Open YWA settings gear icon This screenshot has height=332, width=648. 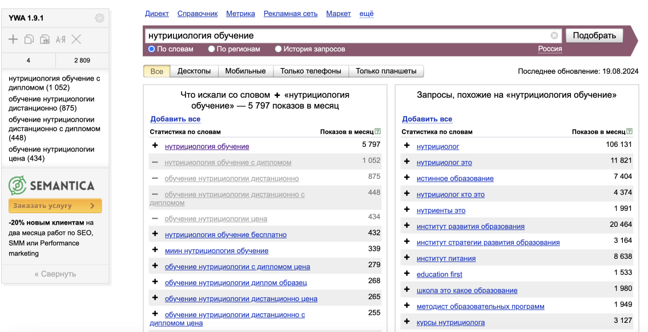(99, 18)
